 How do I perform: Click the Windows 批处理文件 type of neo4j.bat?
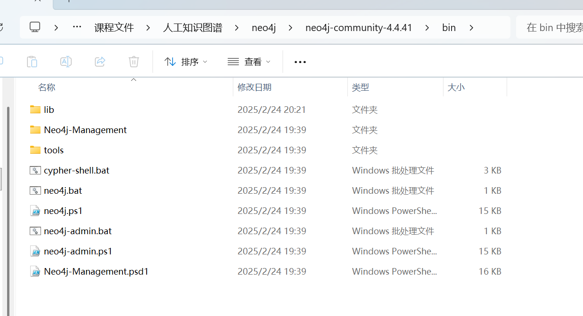pyautogui.click(x=393, y=190)
